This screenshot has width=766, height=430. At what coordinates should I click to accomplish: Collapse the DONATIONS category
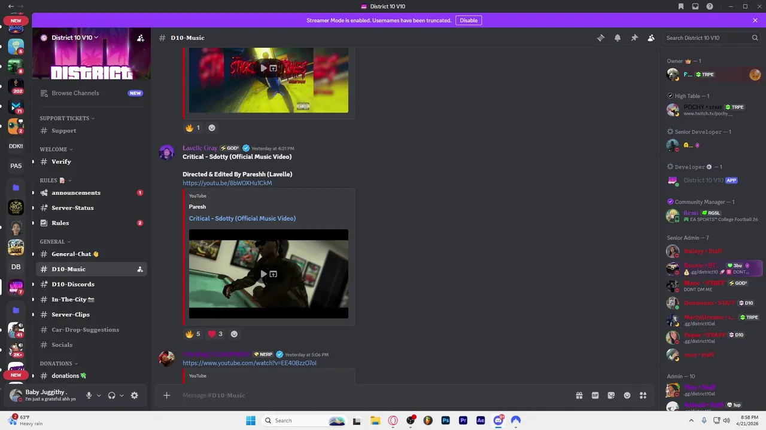point(59,363)
